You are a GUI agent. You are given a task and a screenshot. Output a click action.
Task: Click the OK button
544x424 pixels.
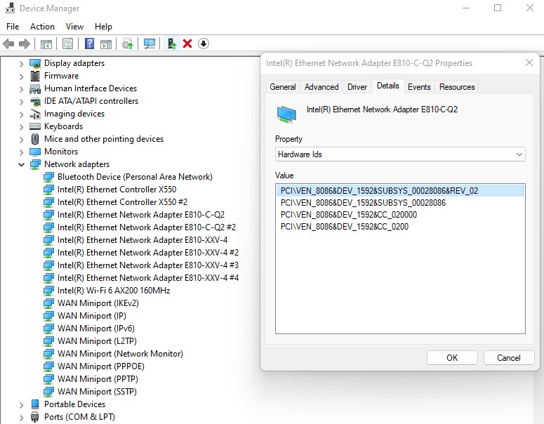point(452,358)
